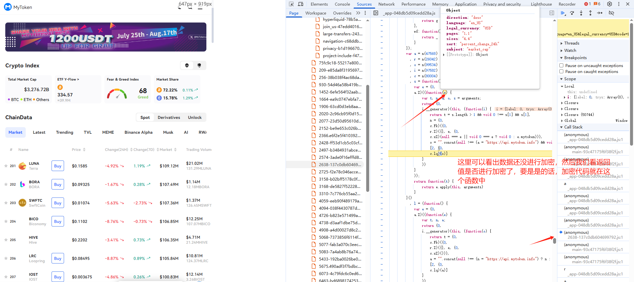Open the Lighthouse panel tab
The height and width of the screenshot is (282, 634).
click(541, 4)
